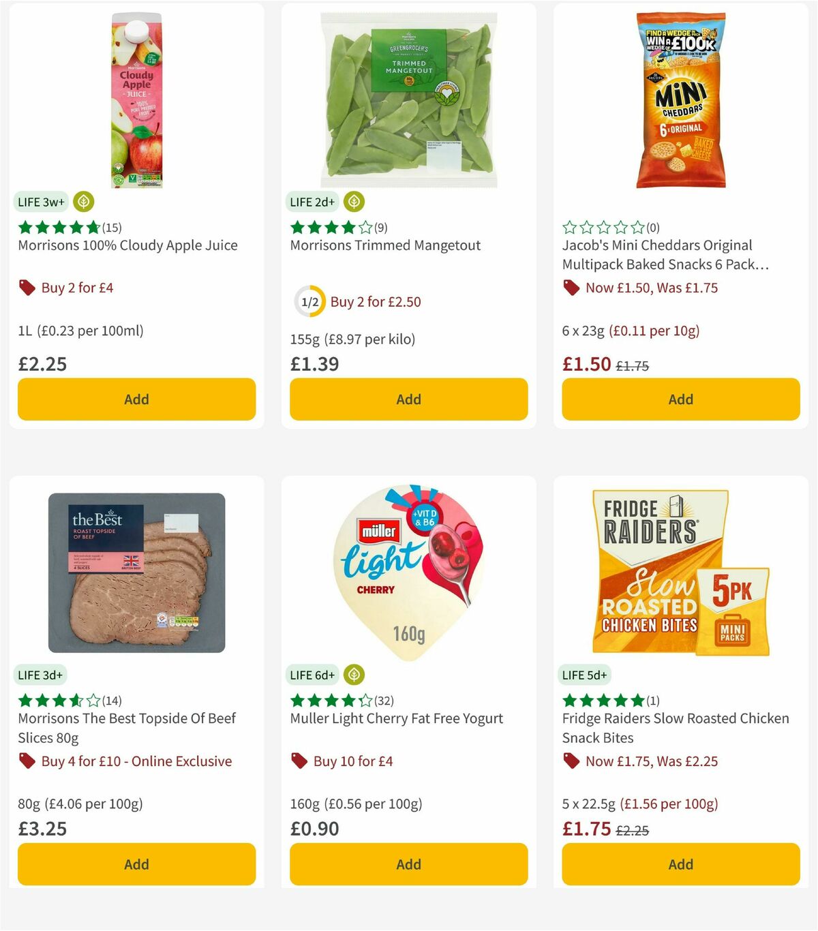
Task: Click the empty star rating on Jacob's Mini Cheddars
Action: click(603, 228)
